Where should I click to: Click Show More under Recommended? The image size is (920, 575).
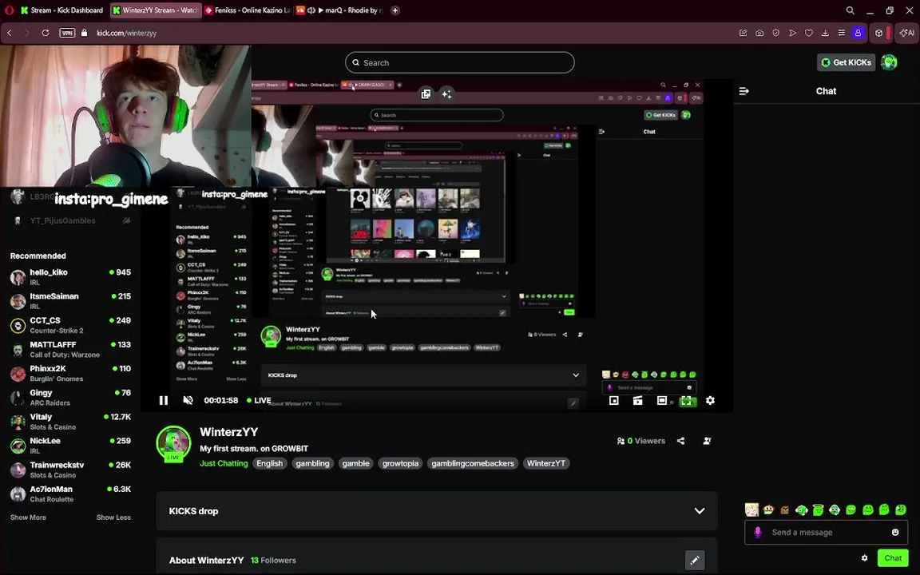[28, 517]
